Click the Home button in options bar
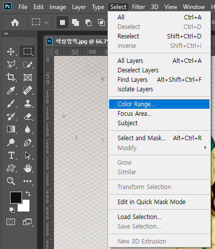Screen dimensions: 215x249 [15, 22]
